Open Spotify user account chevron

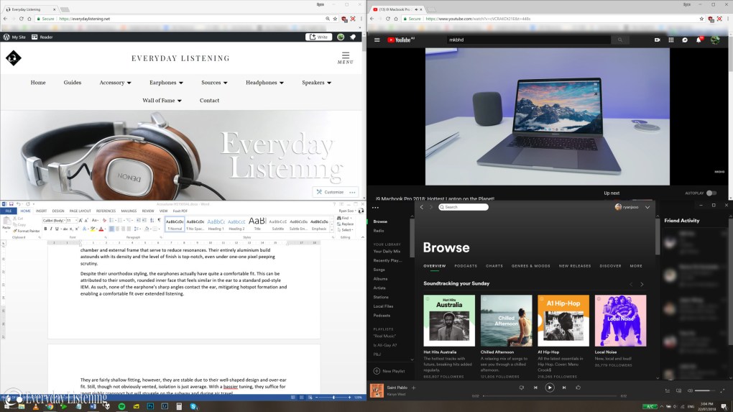point(647,207)
